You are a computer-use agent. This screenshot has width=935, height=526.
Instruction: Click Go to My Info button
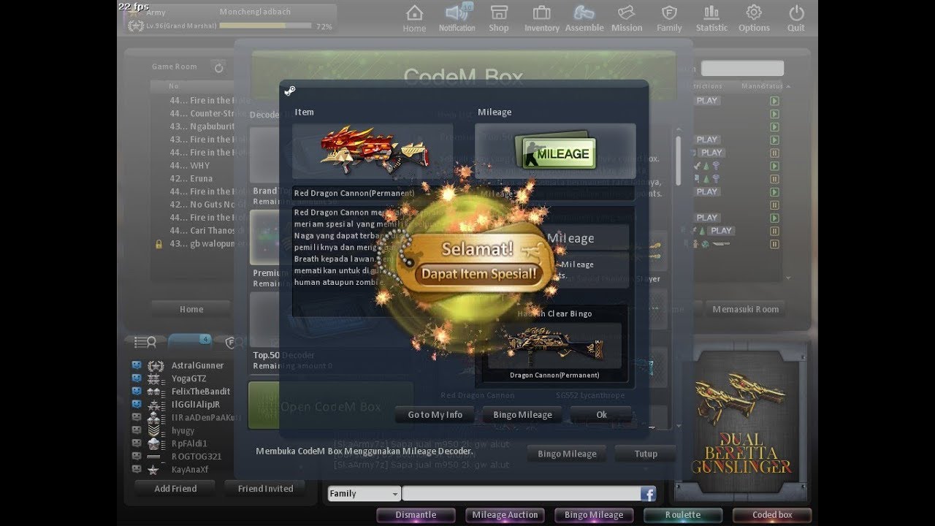435,414
